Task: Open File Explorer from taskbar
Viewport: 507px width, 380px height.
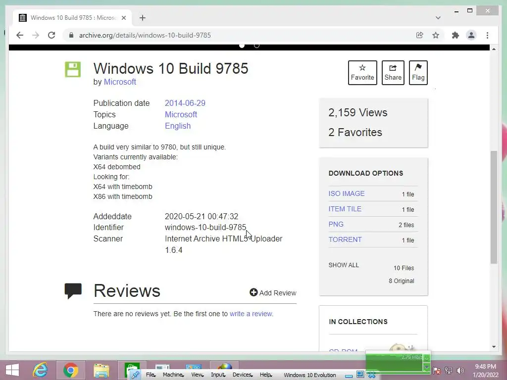Action: (101, 370)
